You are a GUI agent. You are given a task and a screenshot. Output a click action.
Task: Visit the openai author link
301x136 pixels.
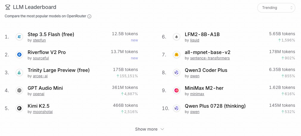point(39,94)
